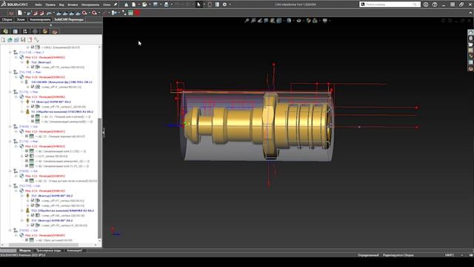
Task: Click the Home icon in the top toolbar
Action: (127, 4)
